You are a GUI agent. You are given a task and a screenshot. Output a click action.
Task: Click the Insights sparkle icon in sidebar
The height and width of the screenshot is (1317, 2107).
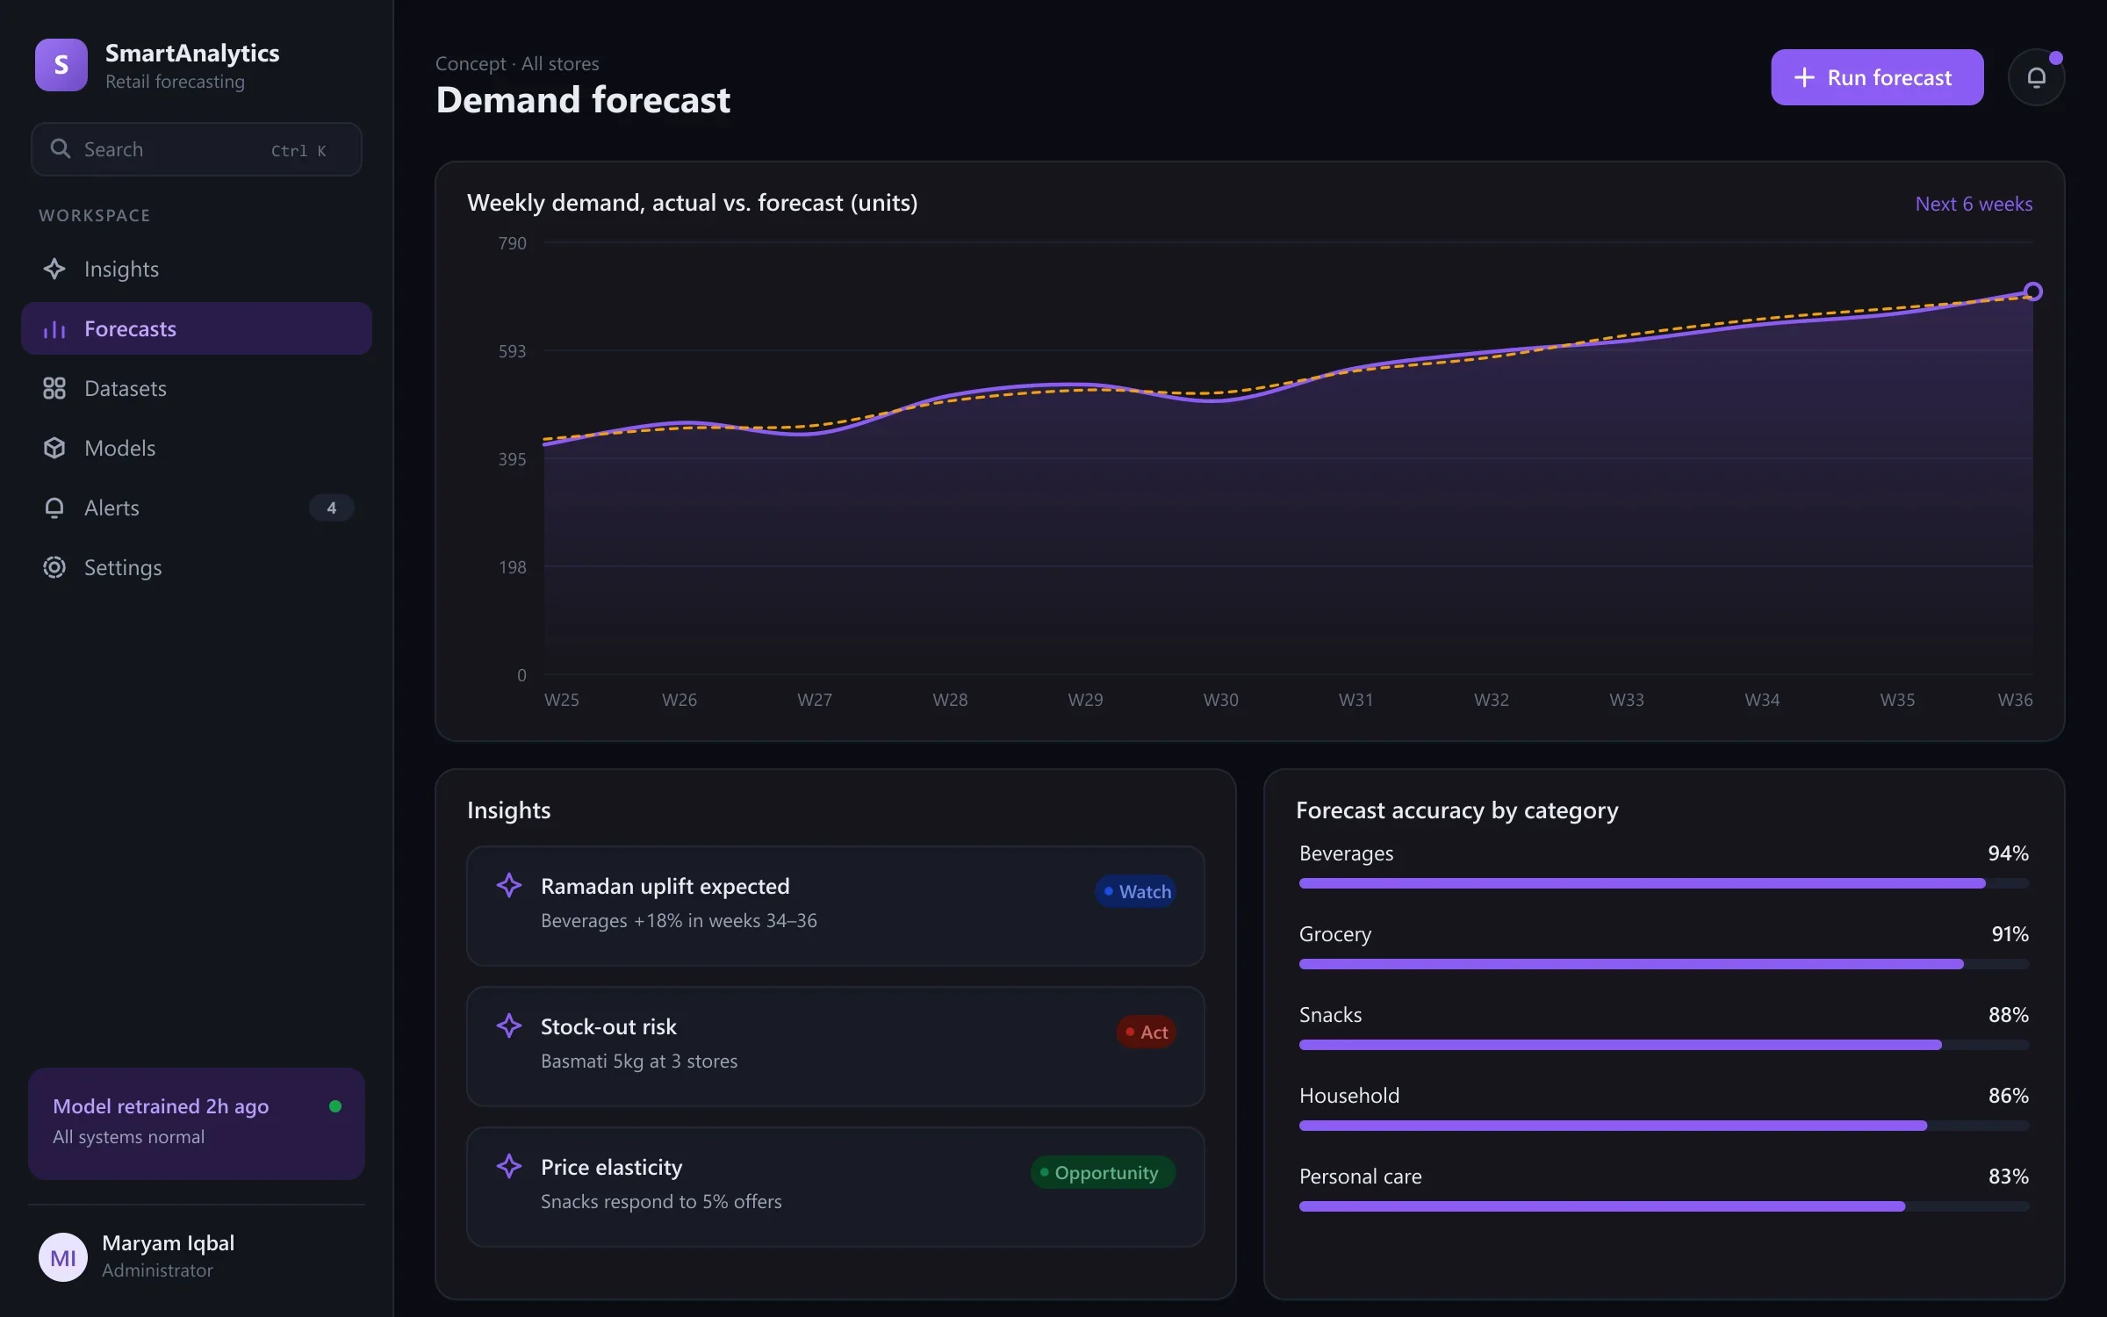[54, 269]
